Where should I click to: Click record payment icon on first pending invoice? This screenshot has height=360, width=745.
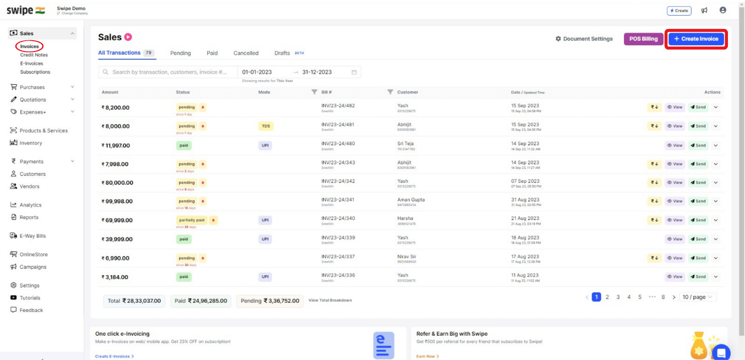pyautogui.click(x=654, y=107)
